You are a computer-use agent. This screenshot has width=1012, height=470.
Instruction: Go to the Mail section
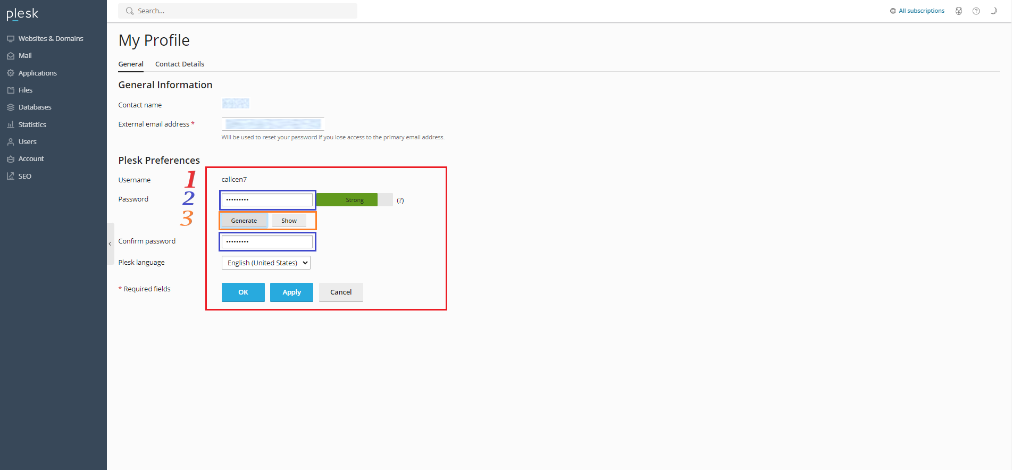coord(25,56)
